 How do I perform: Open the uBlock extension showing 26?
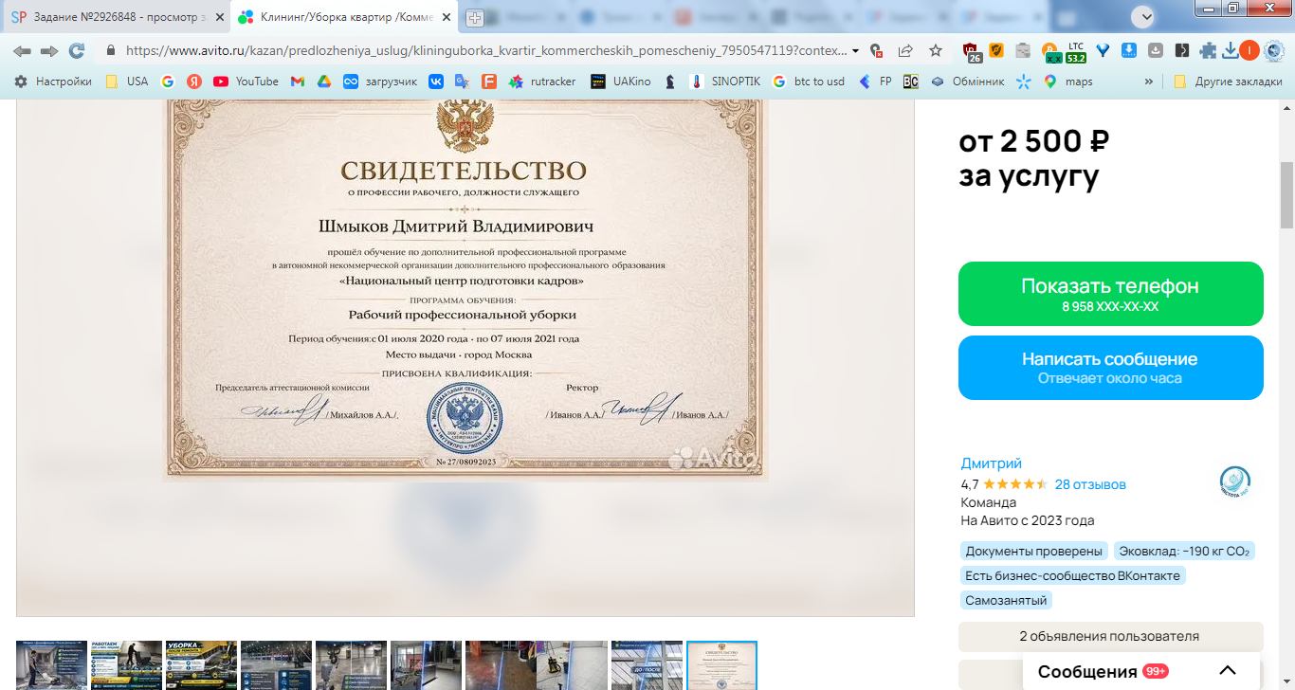(972, 51)
